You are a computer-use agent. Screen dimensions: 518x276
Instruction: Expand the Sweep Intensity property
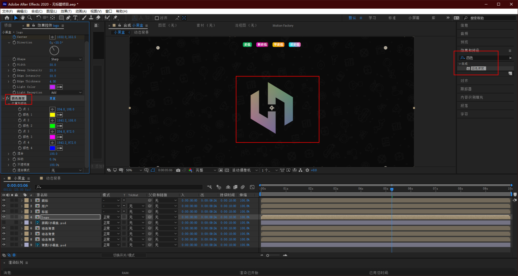coord(9,70)
